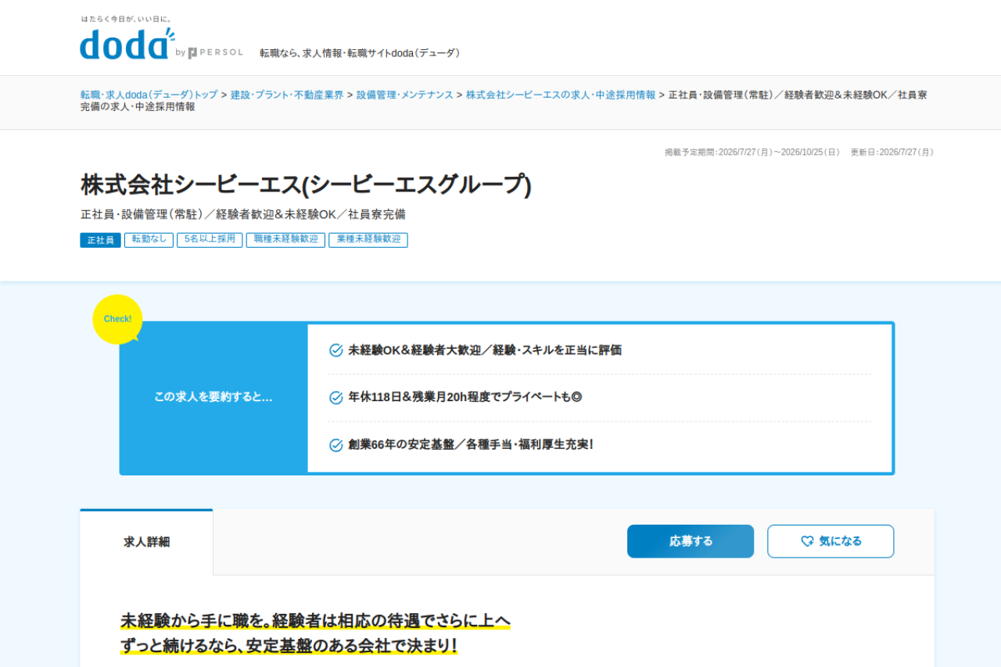Click the この求人を要約すると… panel

tap(213, 397)
